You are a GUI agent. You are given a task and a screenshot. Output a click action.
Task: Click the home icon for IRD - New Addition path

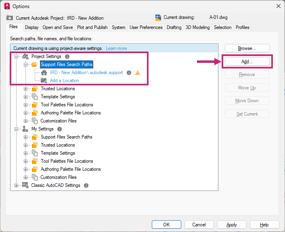pyautogui.click(x=44, y=72)
